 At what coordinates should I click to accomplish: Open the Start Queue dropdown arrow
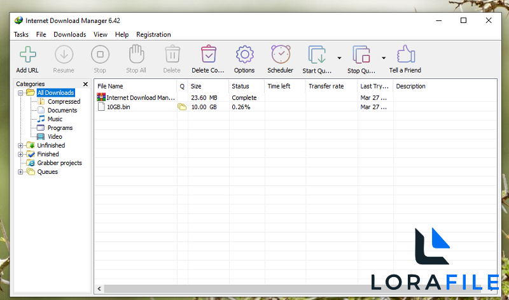339,58
